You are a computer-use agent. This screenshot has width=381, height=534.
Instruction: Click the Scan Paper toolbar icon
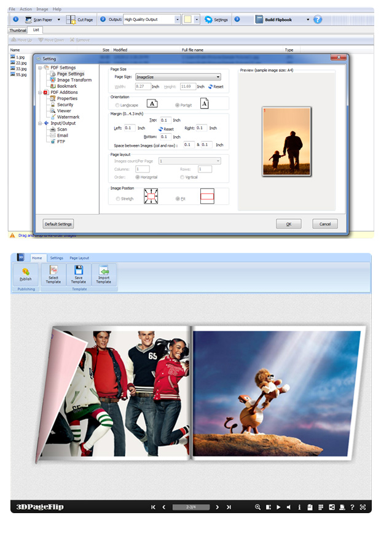point(28,20)
